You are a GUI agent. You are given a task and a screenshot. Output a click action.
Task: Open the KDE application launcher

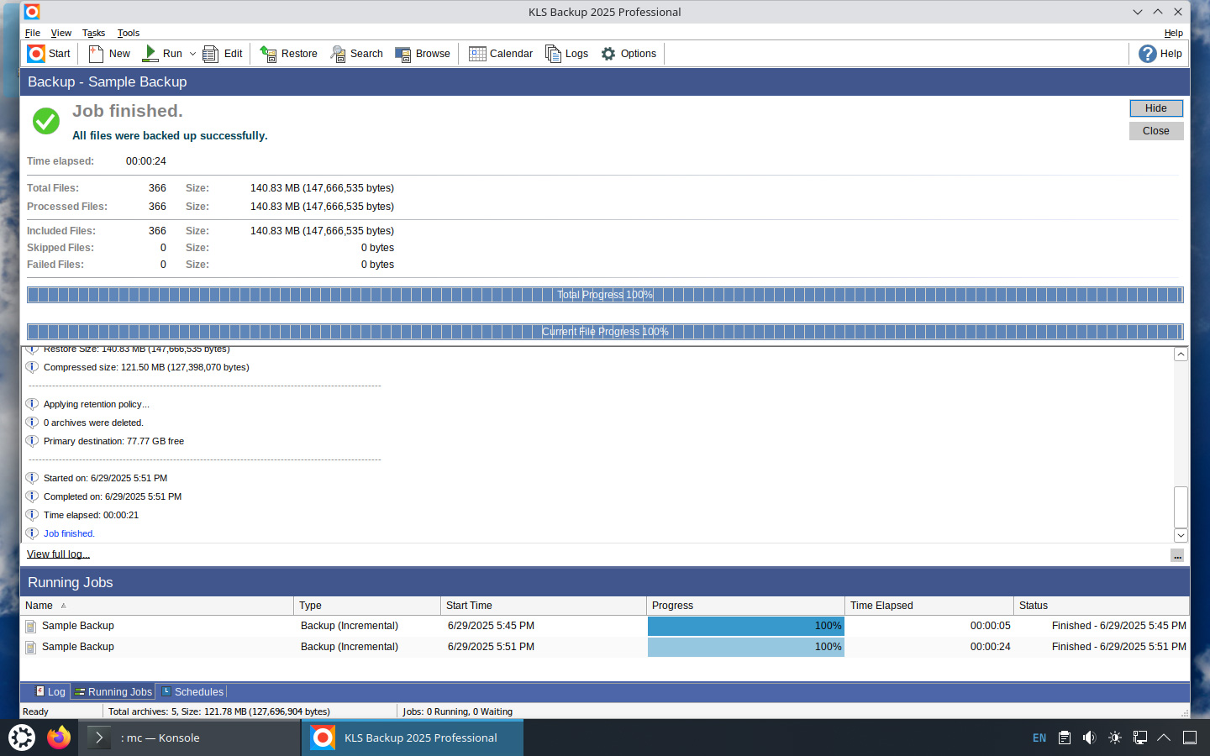click(22, 738)
